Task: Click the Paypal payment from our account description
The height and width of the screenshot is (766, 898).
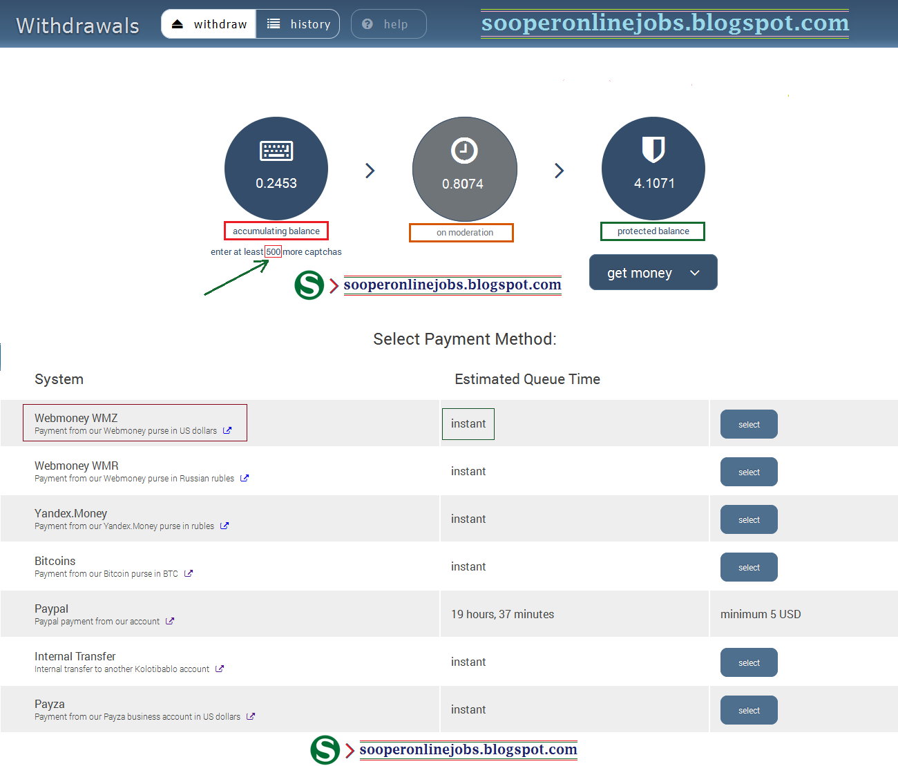Action: (97, 621)
